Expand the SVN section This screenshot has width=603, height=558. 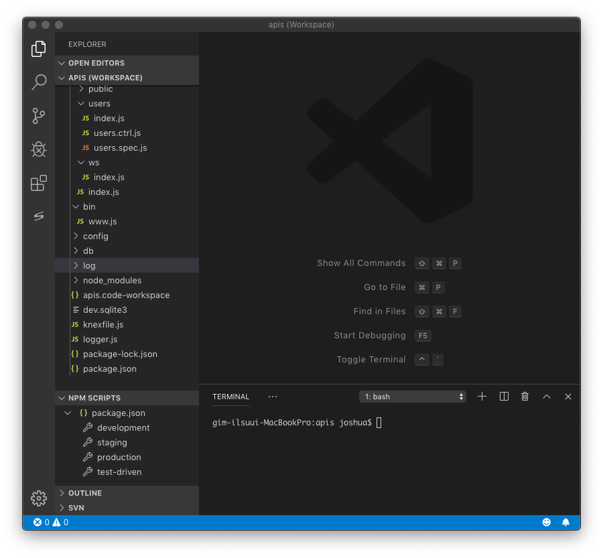coord(127,508)
